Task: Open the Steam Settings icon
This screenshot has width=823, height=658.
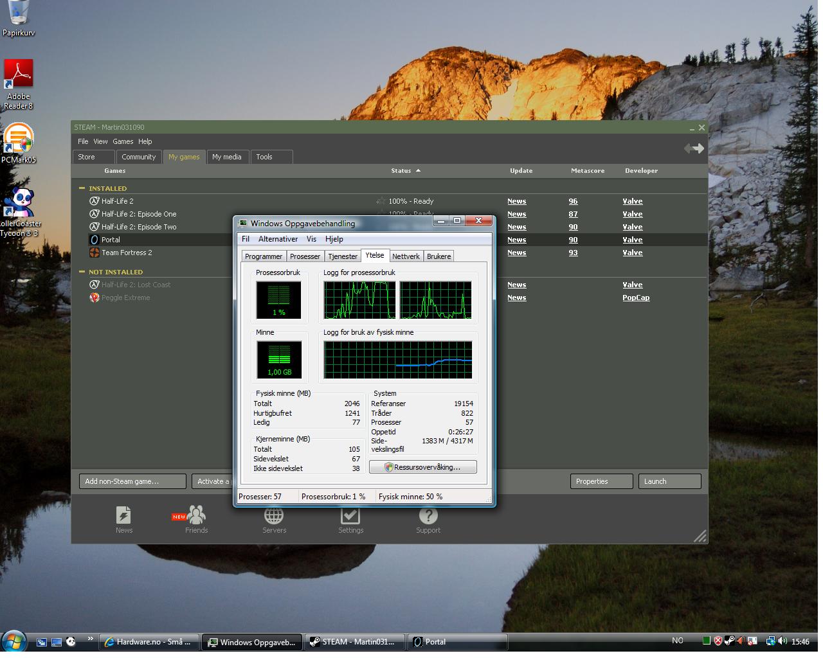Action: pos(350,520)
